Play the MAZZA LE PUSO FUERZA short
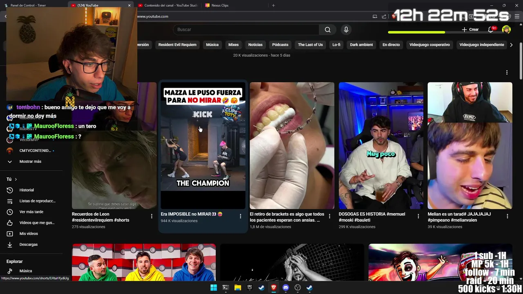This screenshot has height=294, width=523. [x=203, y=146]
